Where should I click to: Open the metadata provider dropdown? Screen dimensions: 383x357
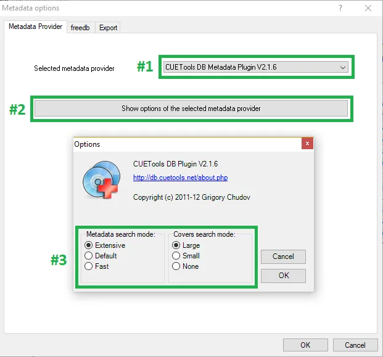click(x=256, y=67)
